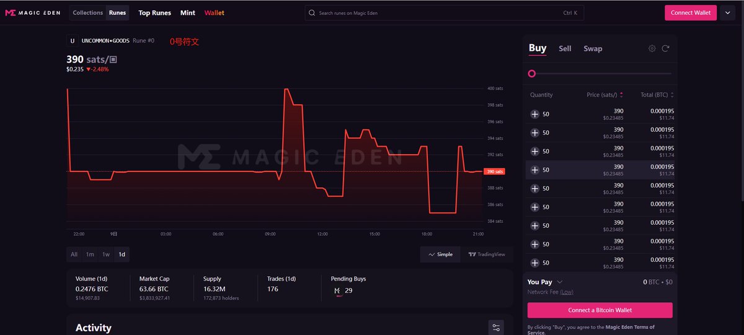Switch to the Buy tab
This screenshot has height=335, width=744.
538,48
